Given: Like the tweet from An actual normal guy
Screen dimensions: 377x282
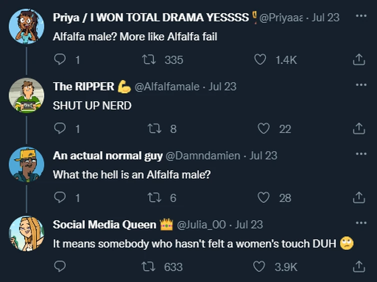Looking at the screenshot, I should [x=263, y=198].
